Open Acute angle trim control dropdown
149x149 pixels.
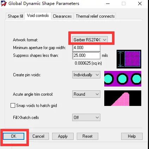tap(86, 94)
